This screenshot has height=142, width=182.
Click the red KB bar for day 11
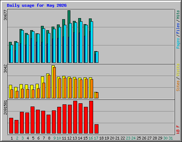(64, 119)
